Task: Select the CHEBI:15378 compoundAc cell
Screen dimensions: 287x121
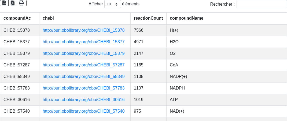Action: pyautogui.click(x=17, y=30)
